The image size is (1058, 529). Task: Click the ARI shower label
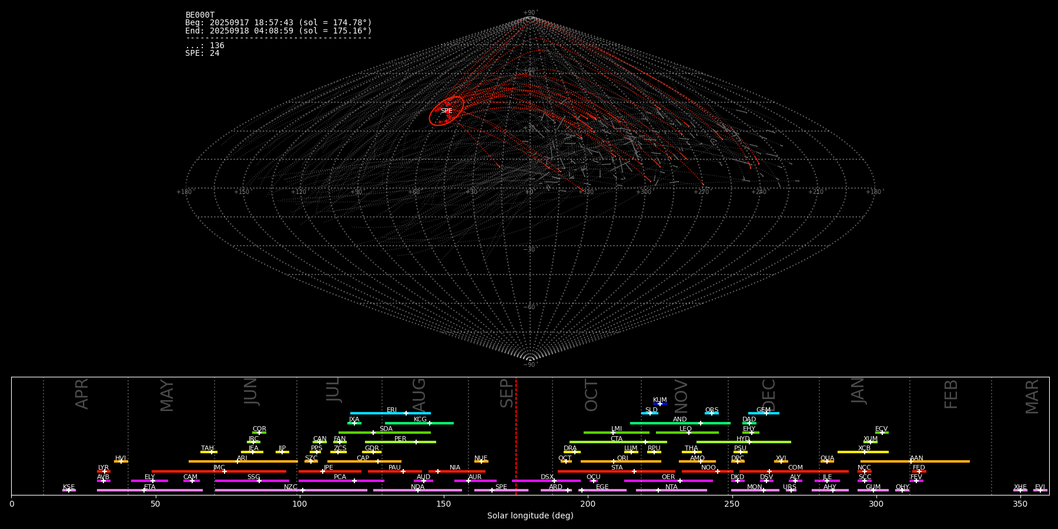pyautogui.click(x=242, y=458)
